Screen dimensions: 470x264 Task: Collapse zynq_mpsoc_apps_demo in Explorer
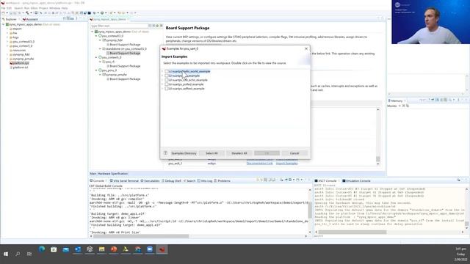4,24
